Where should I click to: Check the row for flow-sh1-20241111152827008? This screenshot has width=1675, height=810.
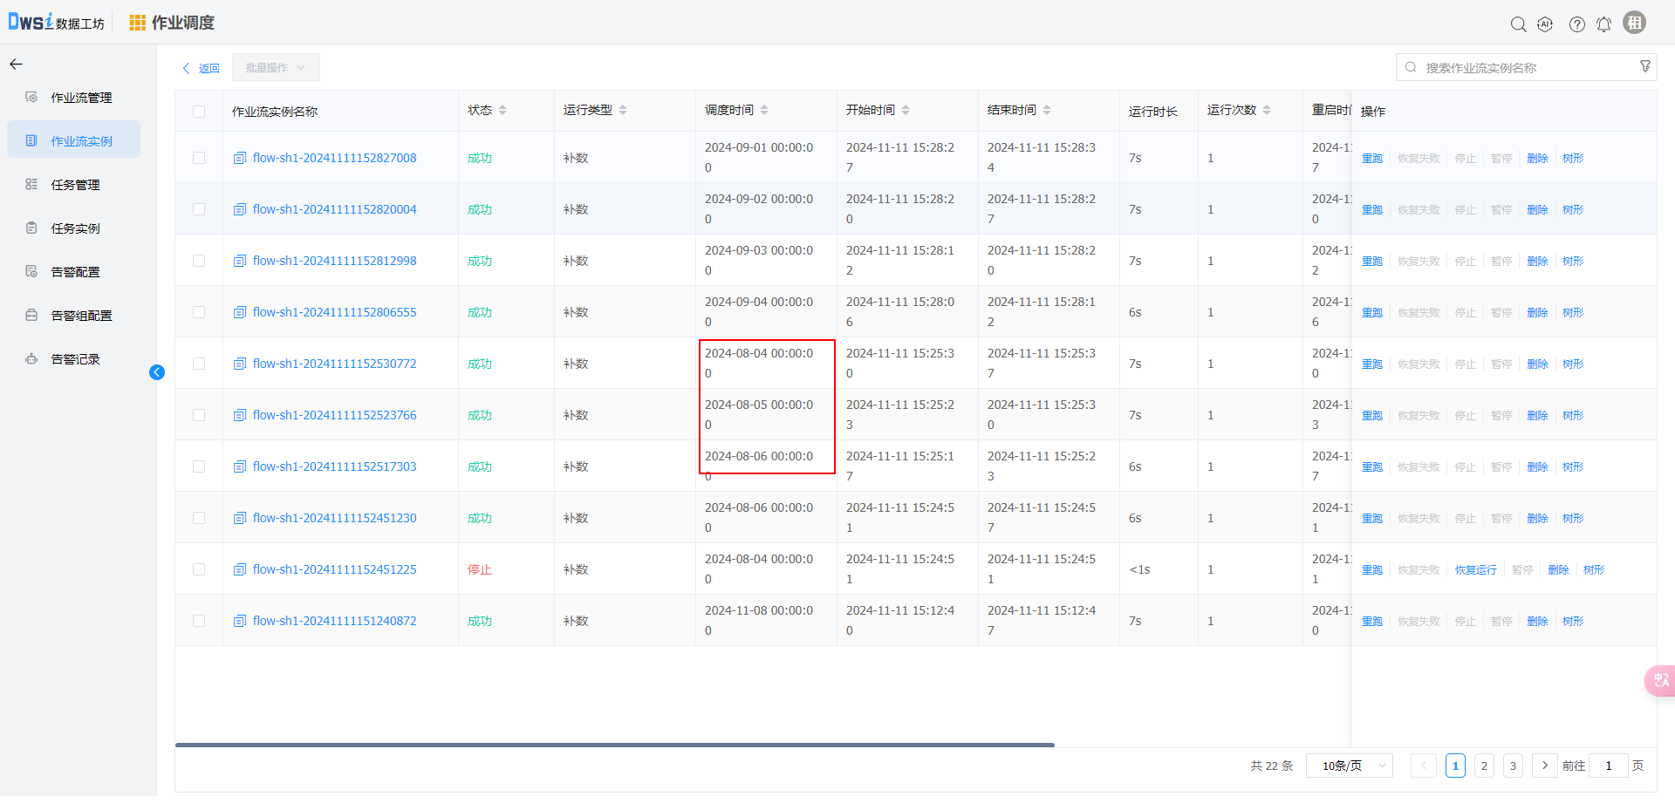[199, 158]
